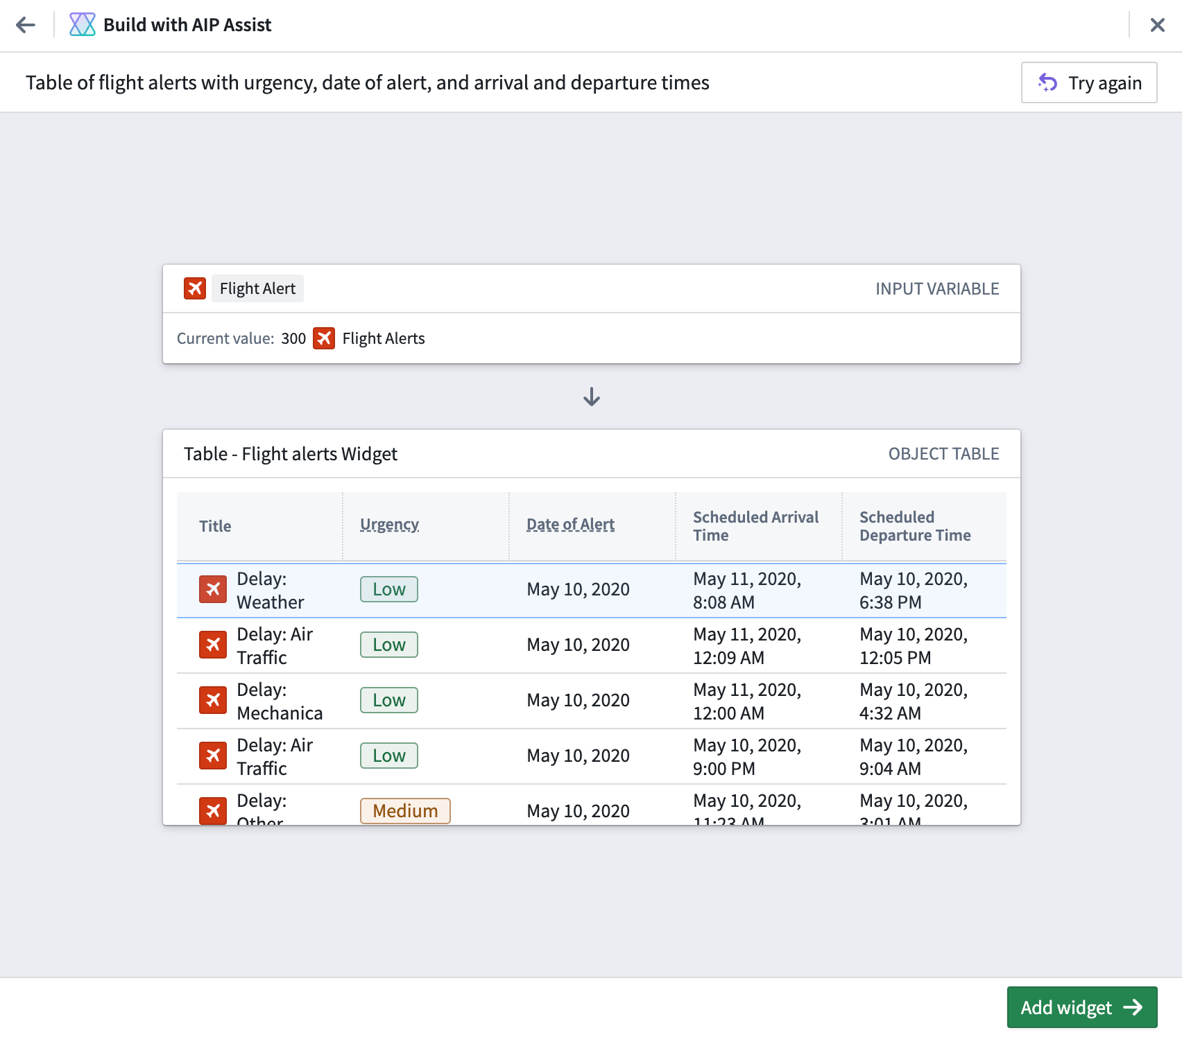The image size is (1182, 1037).
Task: Click the plane icon in Delay: Mechanica row
Action: tap(213, 700)
